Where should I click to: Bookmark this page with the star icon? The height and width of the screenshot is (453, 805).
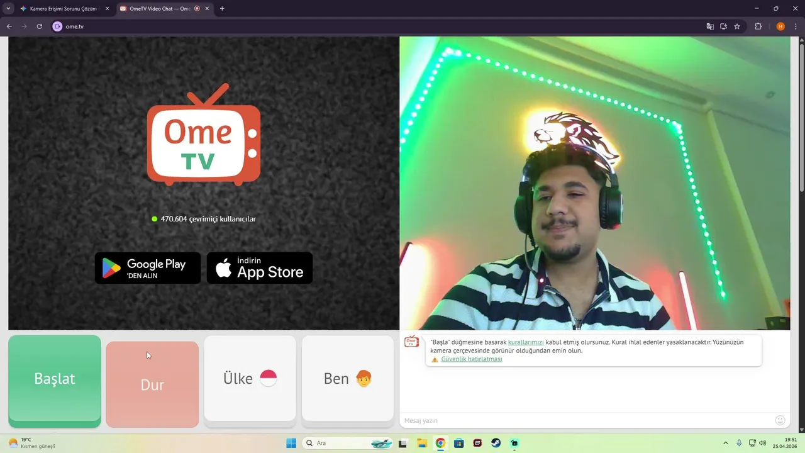pos(737,26)
